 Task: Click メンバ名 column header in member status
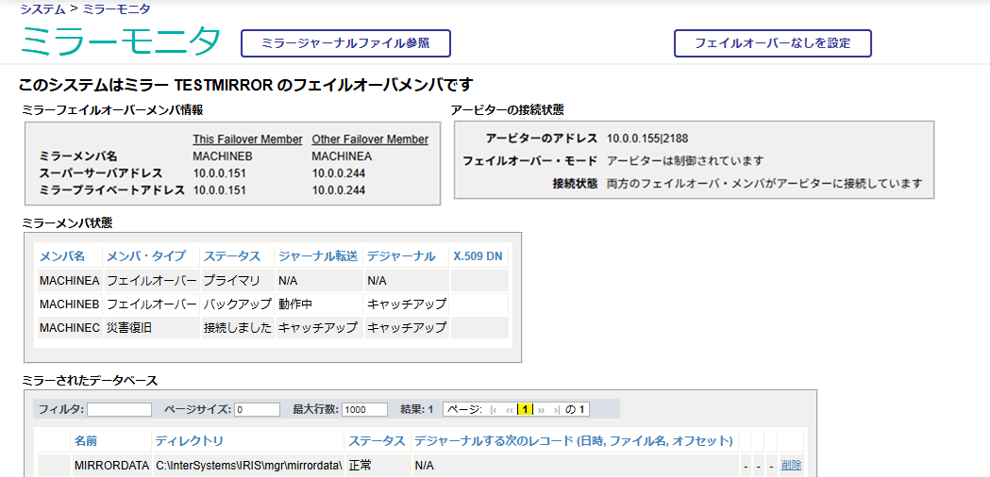[x=62, y=256]
